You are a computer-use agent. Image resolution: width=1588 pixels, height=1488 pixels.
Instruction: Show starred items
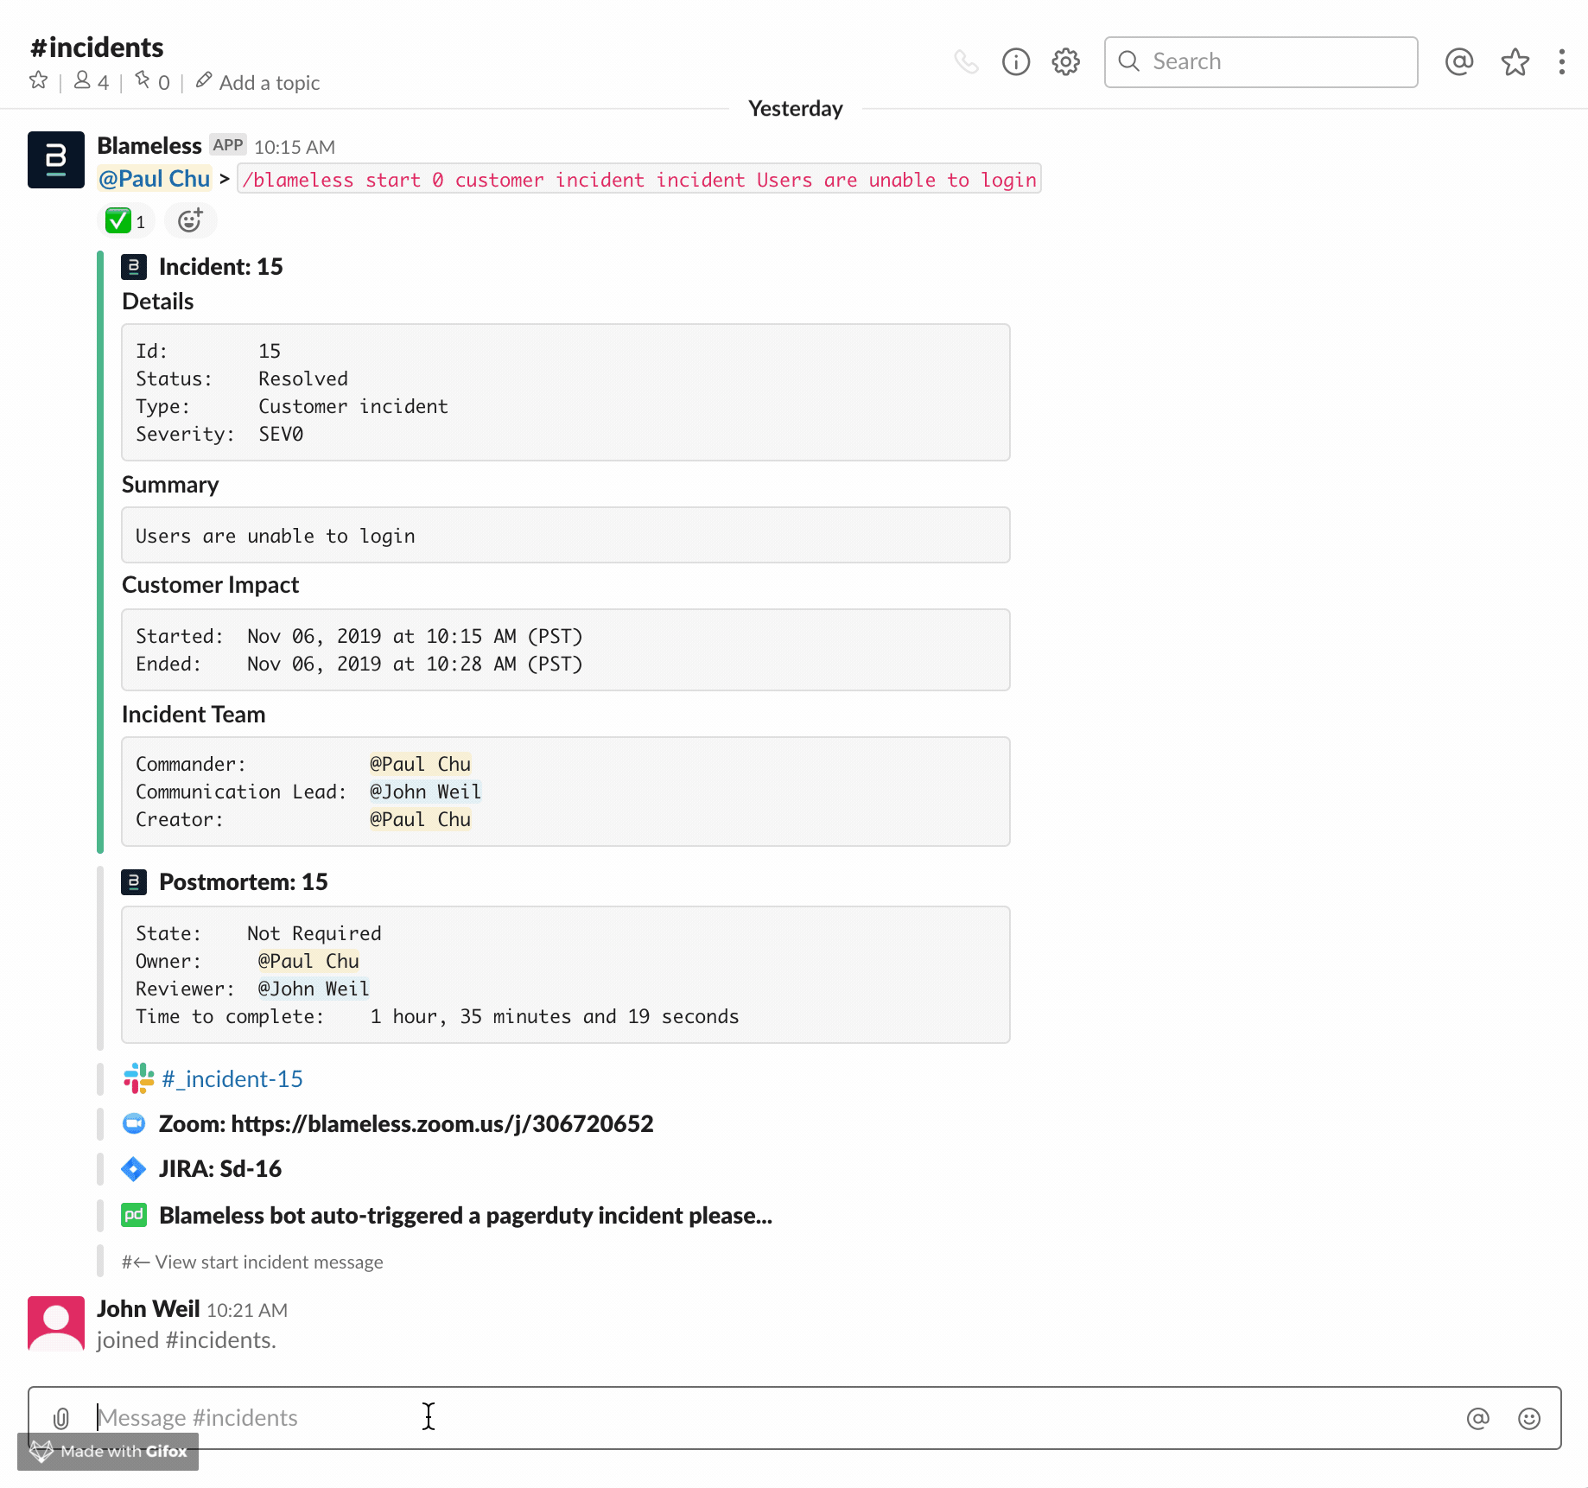(1515, 61)
